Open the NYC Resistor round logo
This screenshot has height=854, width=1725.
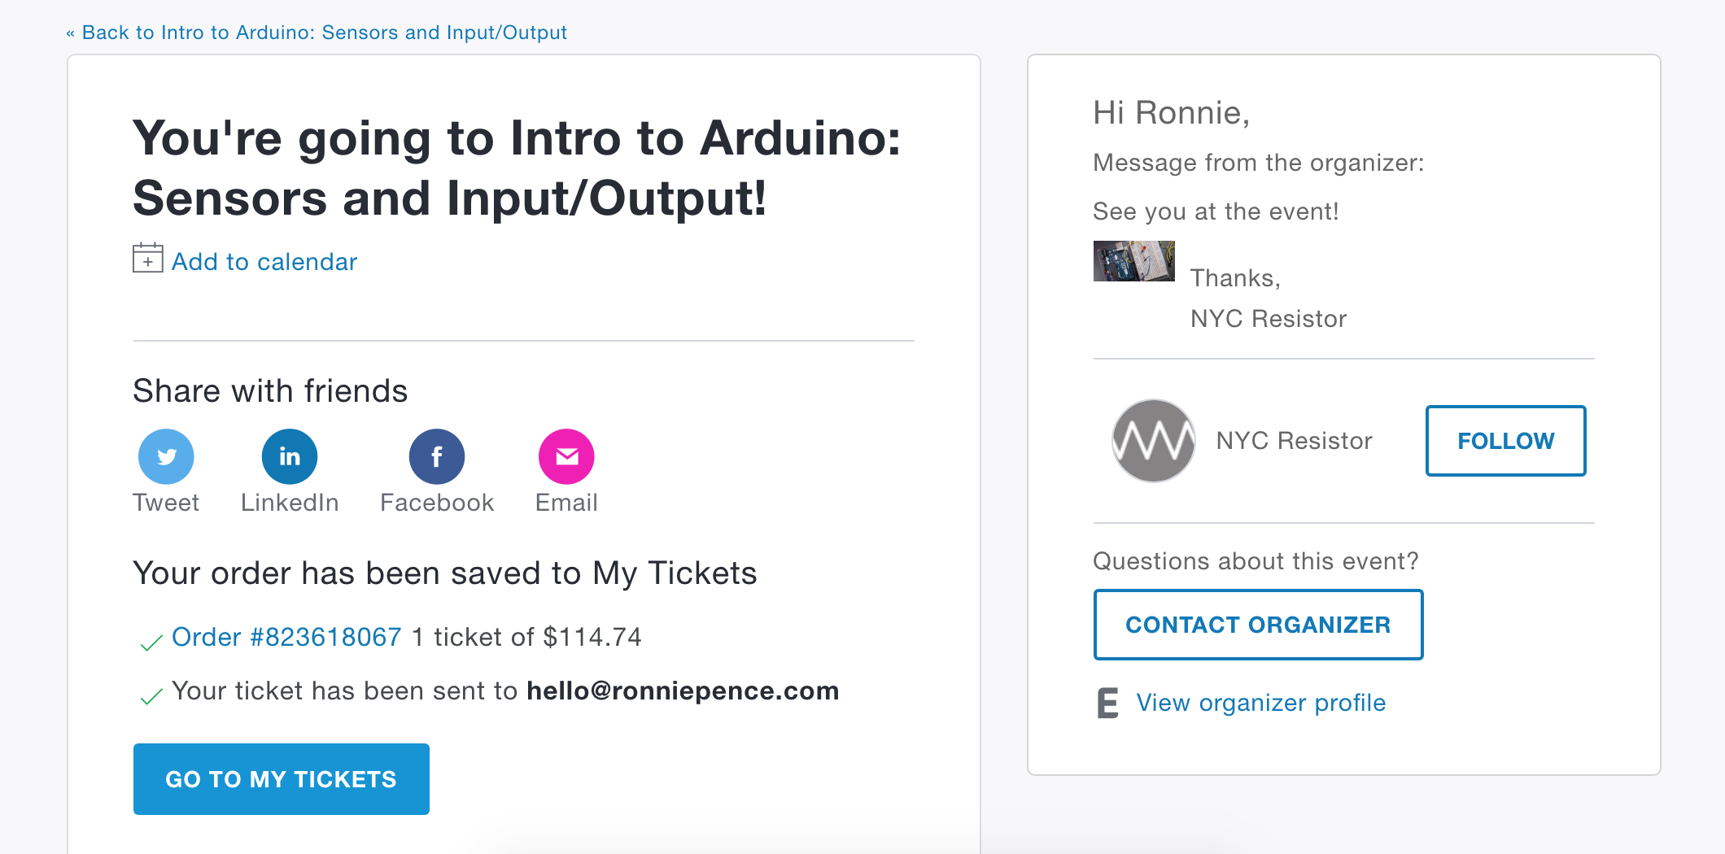[1153, 441]
